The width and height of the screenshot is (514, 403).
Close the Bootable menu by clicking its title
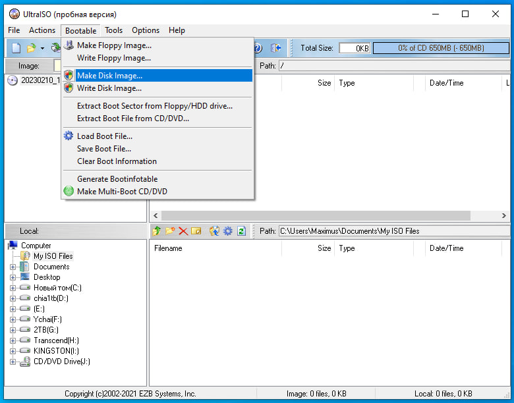(80, 30)
